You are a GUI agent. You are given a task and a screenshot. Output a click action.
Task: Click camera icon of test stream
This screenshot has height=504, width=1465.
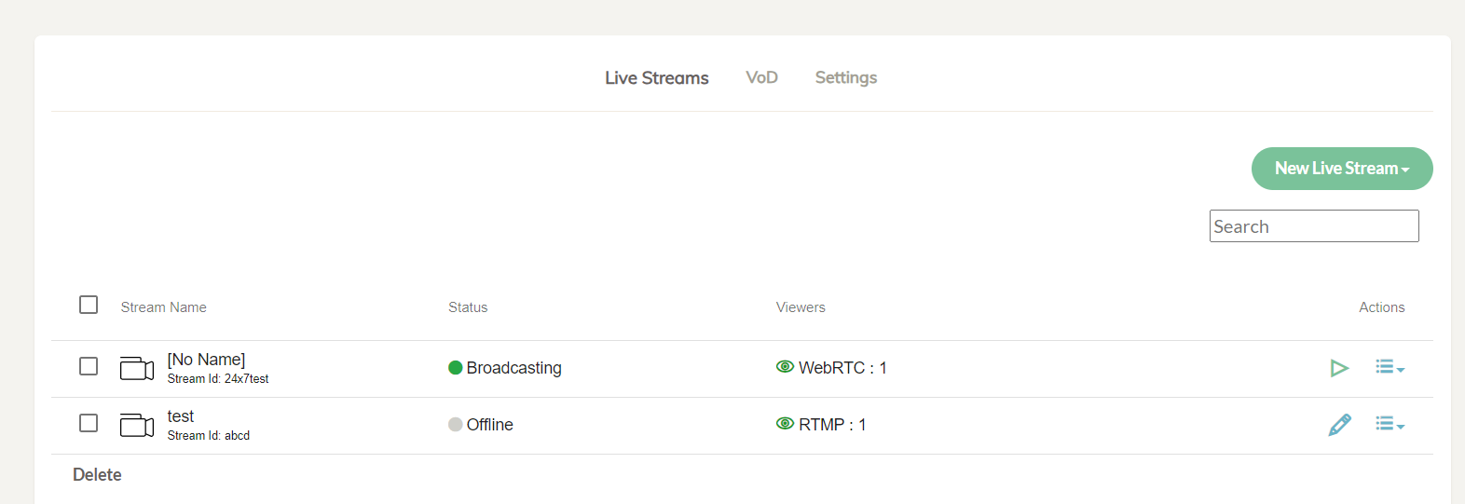pos(137,425)
